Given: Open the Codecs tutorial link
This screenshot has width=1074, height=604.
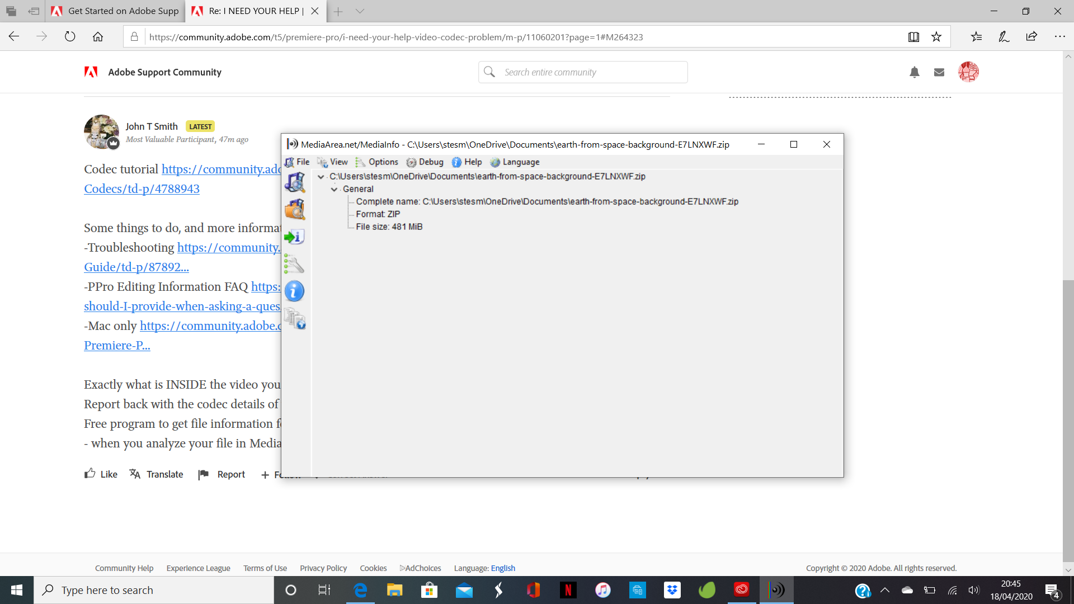Looking at the screenshot, I should point(142,188).
